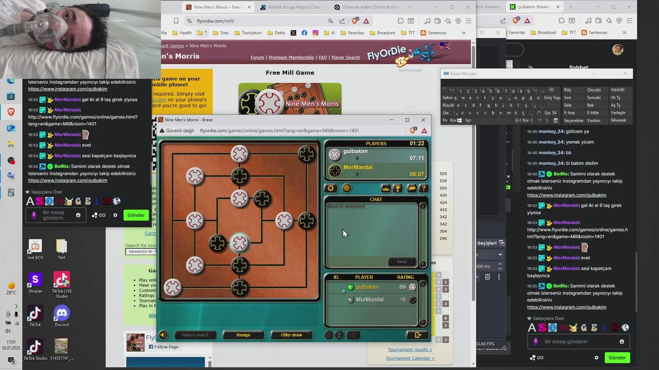
Task: Mute game sound with speaker icon
Action: tap(163, 335)
